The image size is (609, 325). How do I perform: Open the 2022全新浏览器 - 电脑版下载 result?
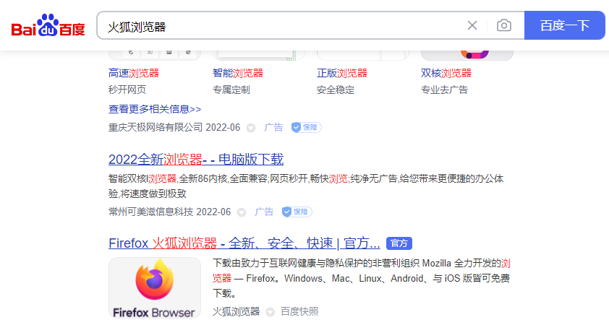(x=196, y=160)
